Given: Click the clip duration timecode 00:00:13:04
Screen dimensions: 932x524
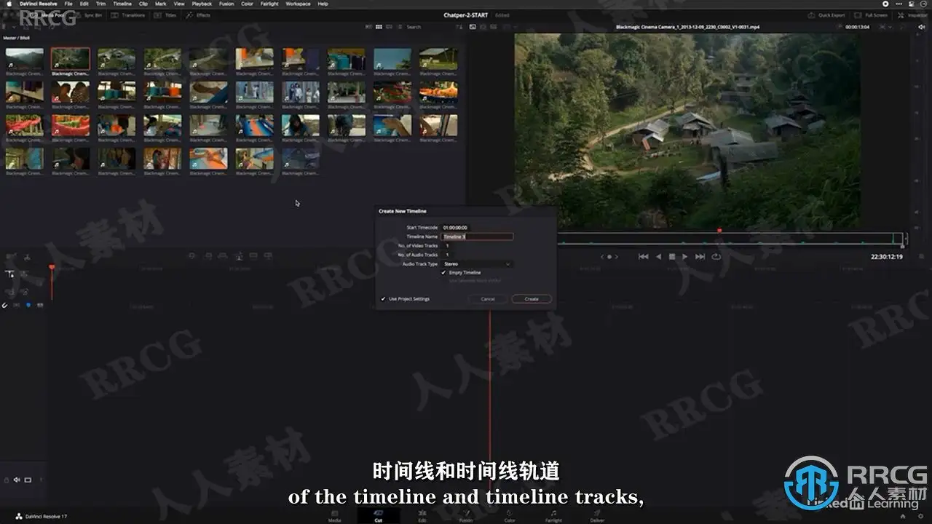Looking at the screenshot, I should click(x=857, y=27).
